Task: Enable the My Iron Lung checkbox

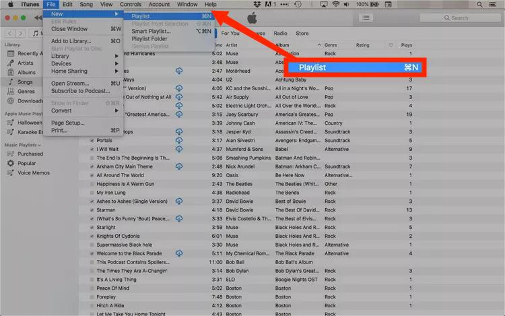Action: point(92,193)
